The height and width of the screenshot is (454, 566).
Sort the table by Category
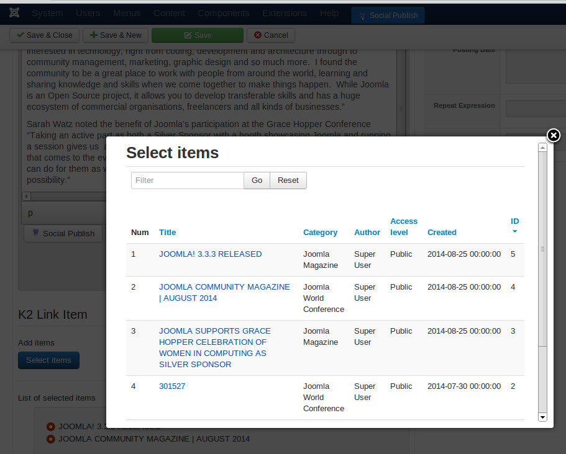coord(320,233)
